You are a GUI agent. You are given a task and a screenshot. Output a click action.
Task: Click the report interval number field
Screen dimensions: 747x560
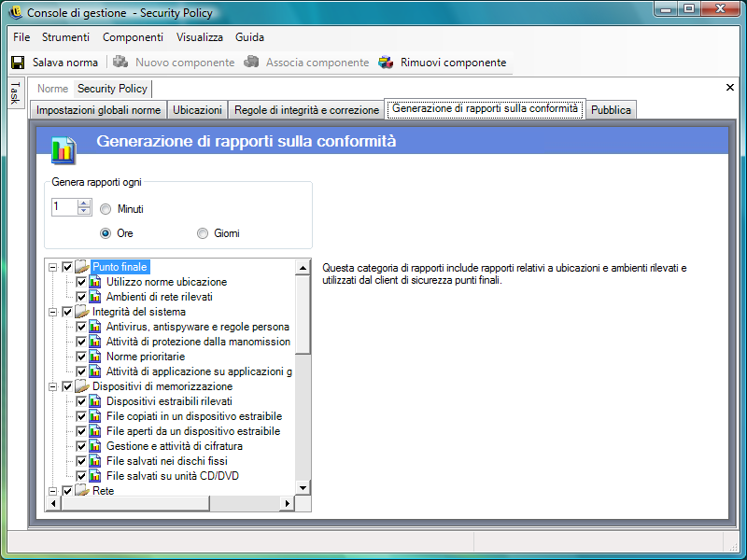pos(64,207)
